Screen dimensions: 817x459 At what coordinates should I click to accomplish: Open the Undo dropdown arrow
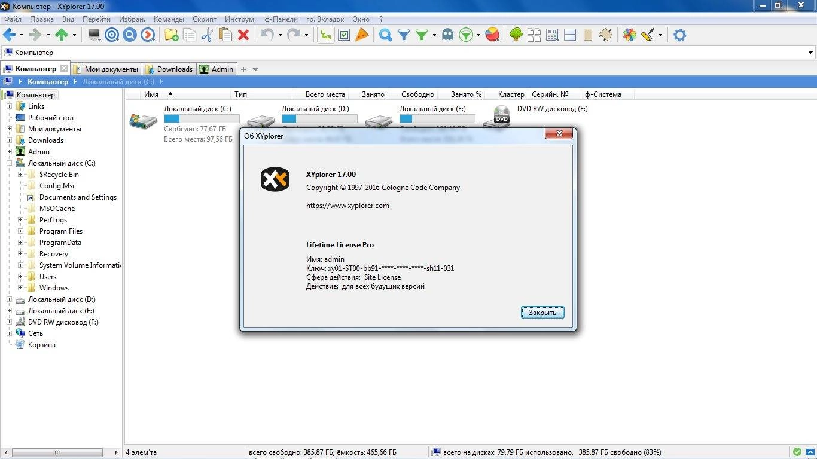click(280, 35)
